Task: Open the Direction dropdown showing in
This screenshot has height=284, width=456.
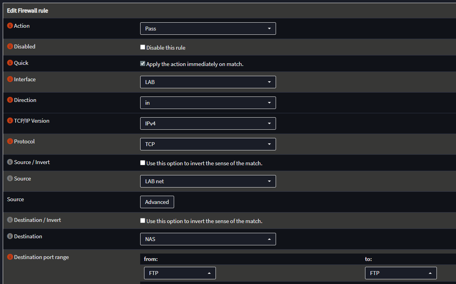Action: point(208,103)
